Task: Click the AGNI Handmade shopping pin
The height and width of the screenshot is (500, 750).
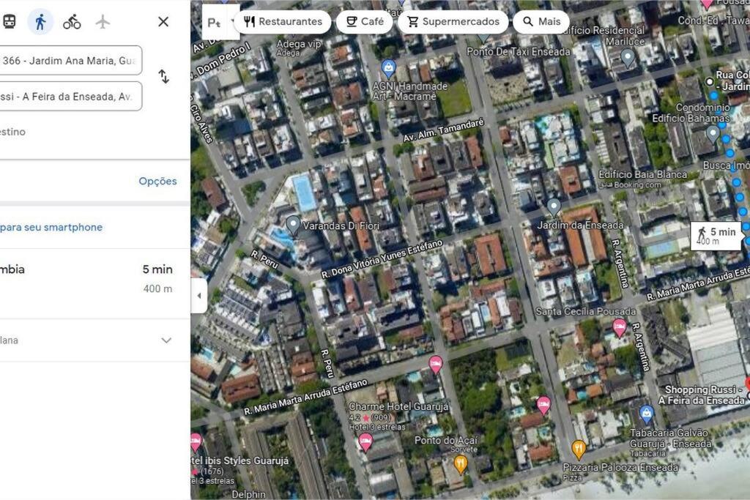Action: (x=389, y=70)
